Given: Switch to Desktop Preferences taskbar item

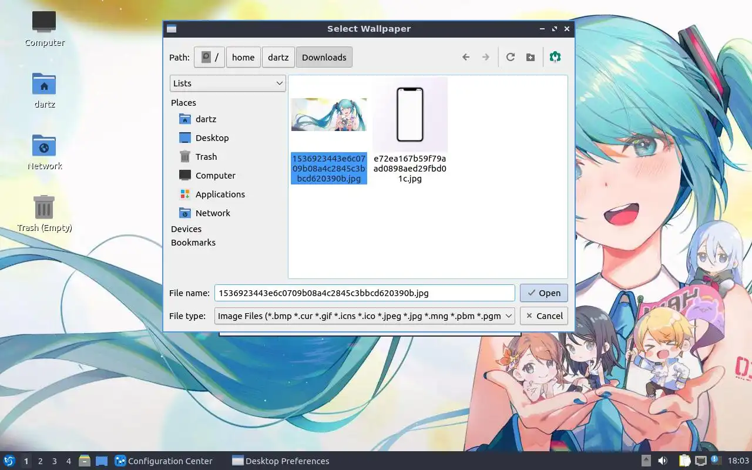Looking at the screenshot, I should tap(281, 461).
